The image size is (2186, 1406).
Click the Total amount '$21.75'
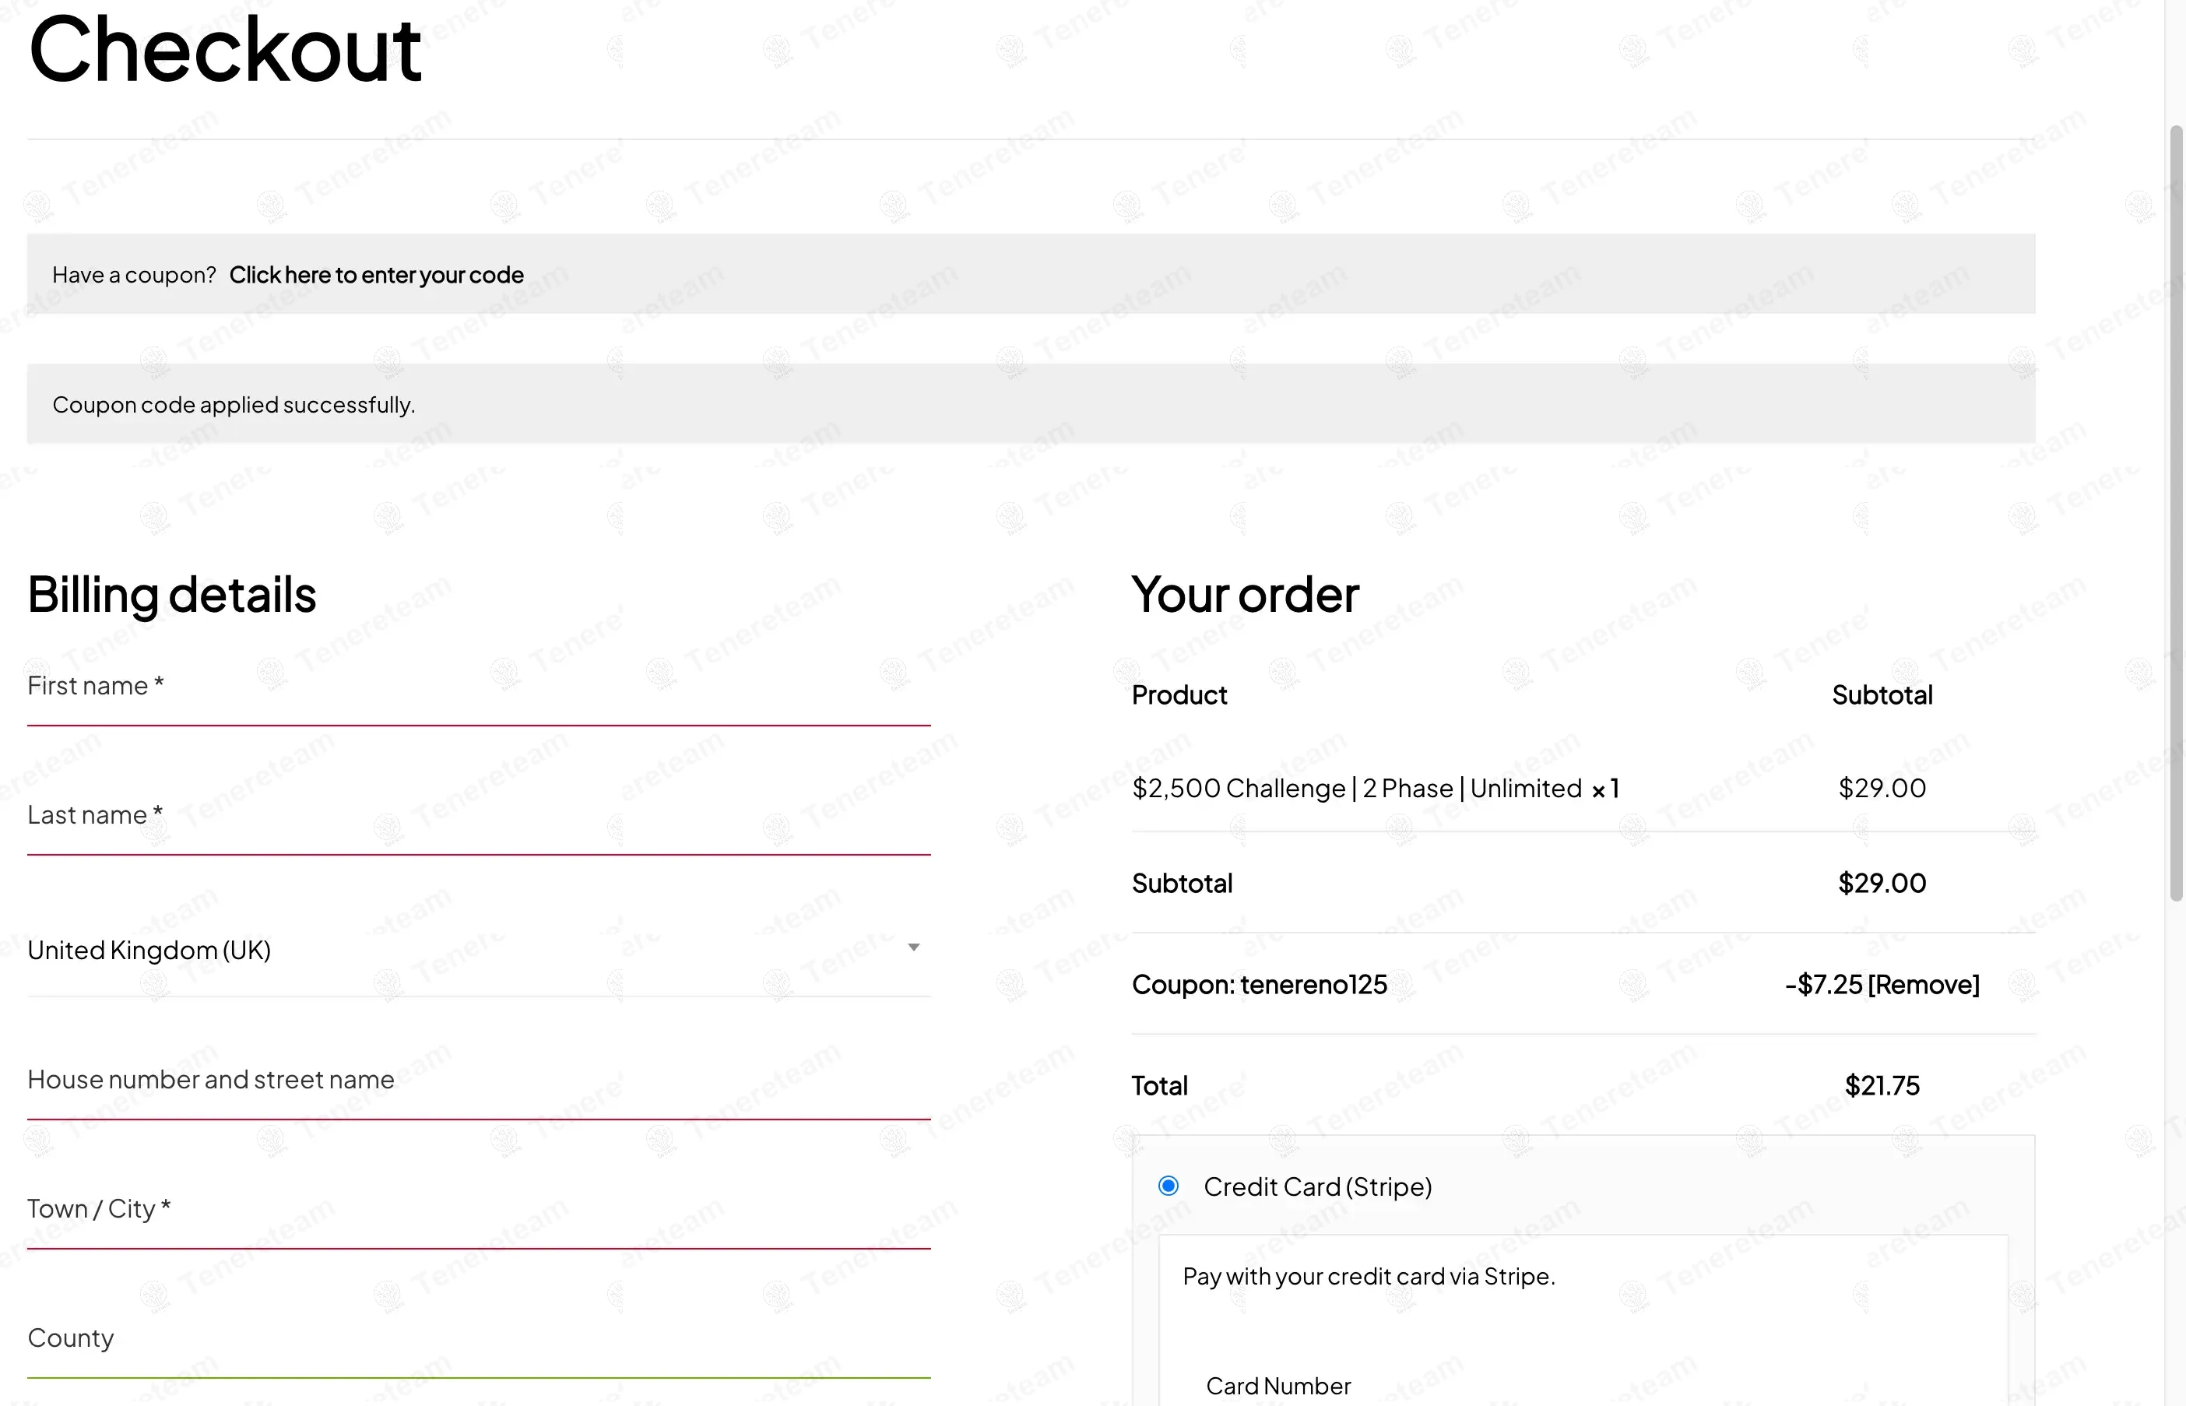(1882, 1085)
